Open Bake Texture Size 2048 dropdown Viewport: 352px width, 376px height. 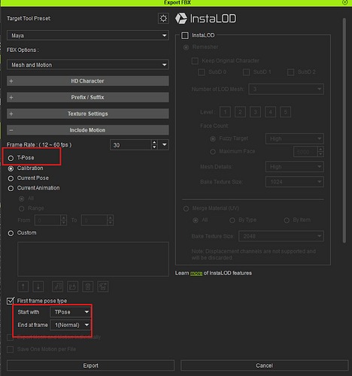click(x=281, y=236)
